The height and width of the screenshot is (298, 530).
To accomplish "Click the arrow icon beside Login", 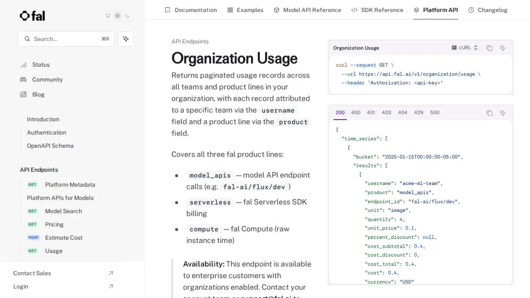I will [111, 287].
